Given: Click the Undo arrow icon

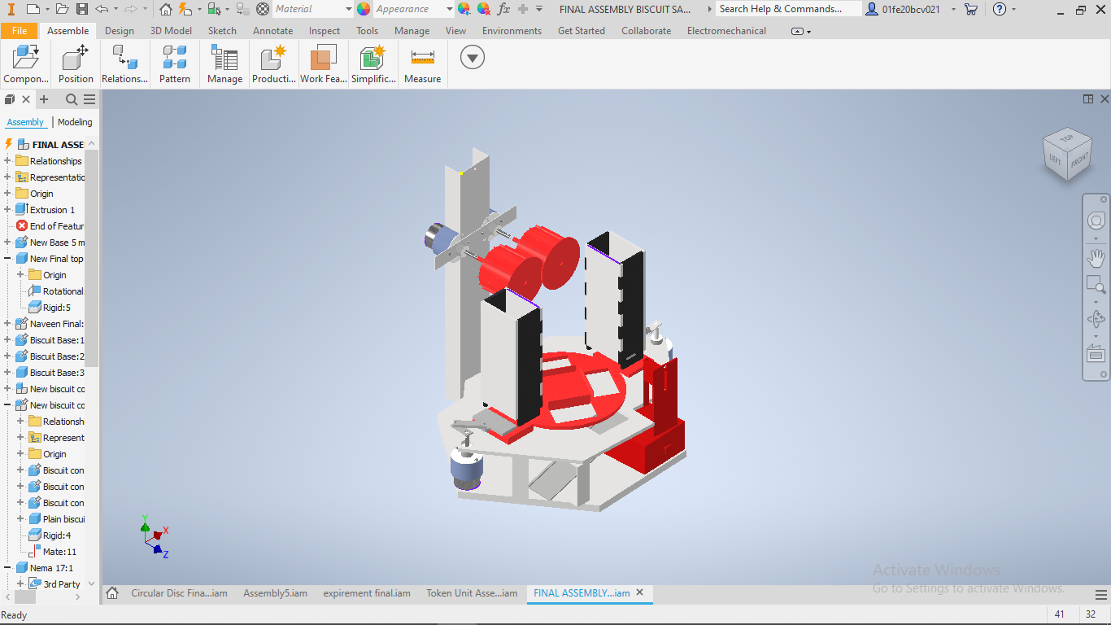Looking at the screenshot, I should click(101, 9).
